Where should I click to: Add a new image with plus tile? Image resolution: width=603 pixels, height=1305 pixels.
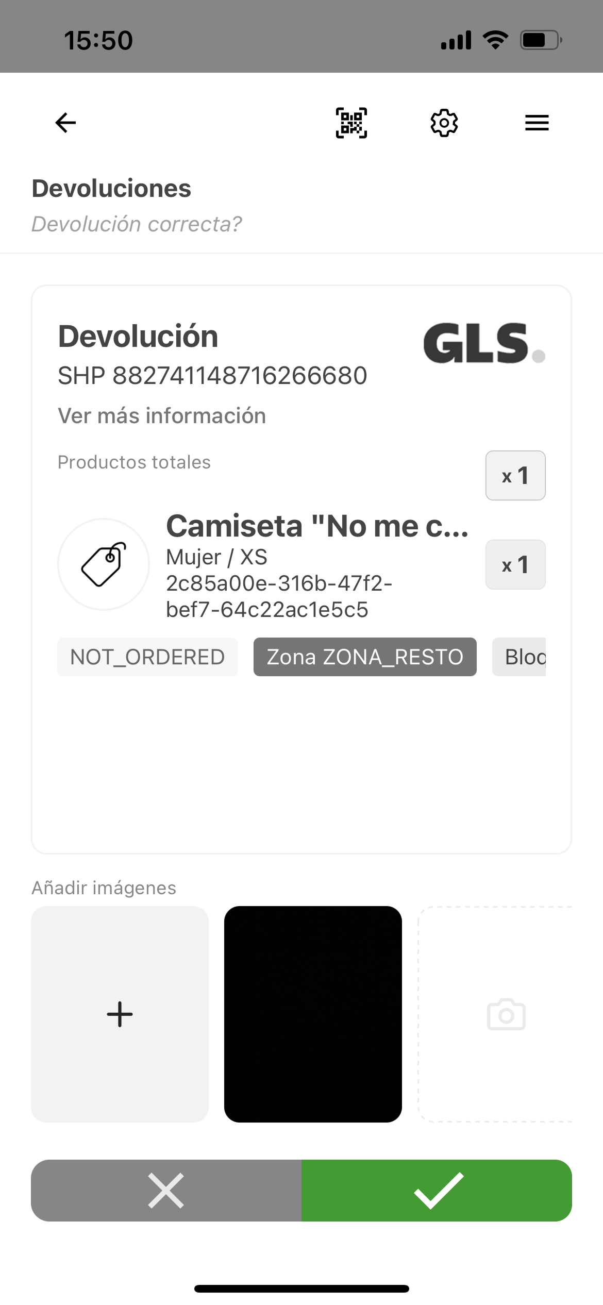(120, 1014)
